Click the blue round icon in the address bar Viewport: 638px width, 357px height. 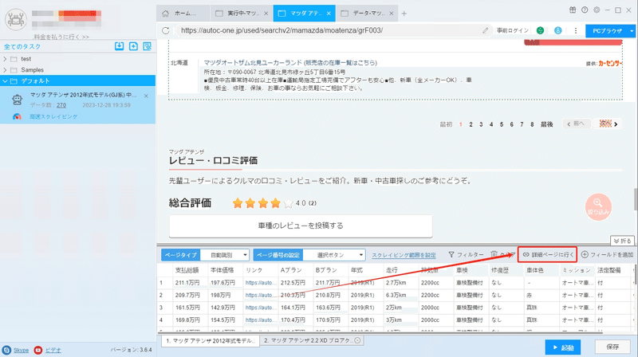[x=558, y=30]
